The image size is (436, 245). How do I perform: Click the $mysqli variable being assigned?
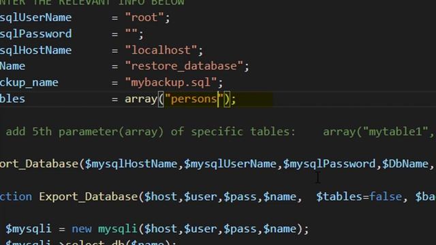29,229
